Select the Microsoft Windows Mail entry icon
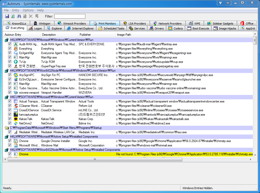This screenshot has height=193, width=260. [x=16, y=145]
